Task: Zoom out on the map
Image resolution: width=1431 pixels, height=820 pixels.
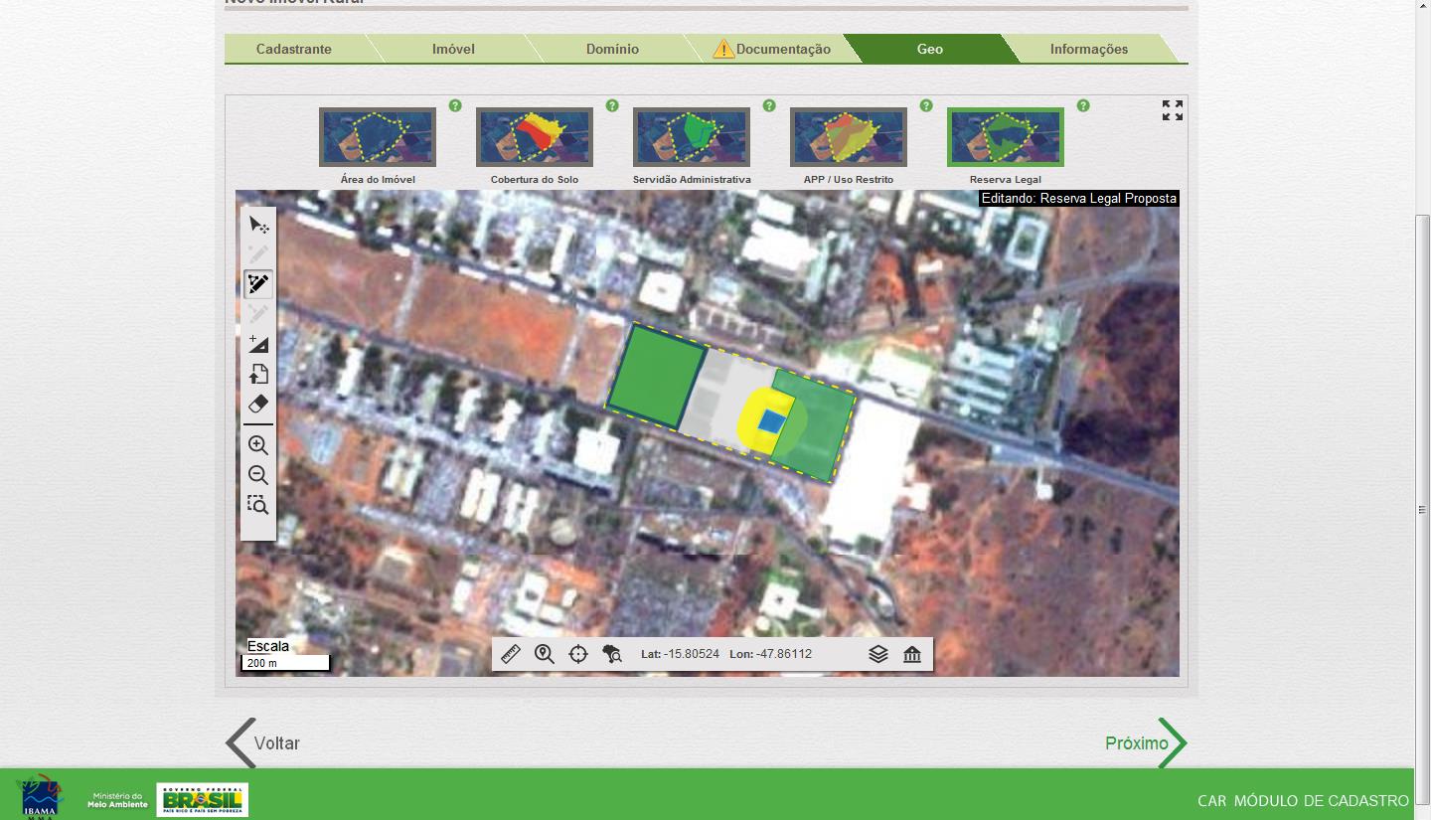Action: [x=258, y=475]
